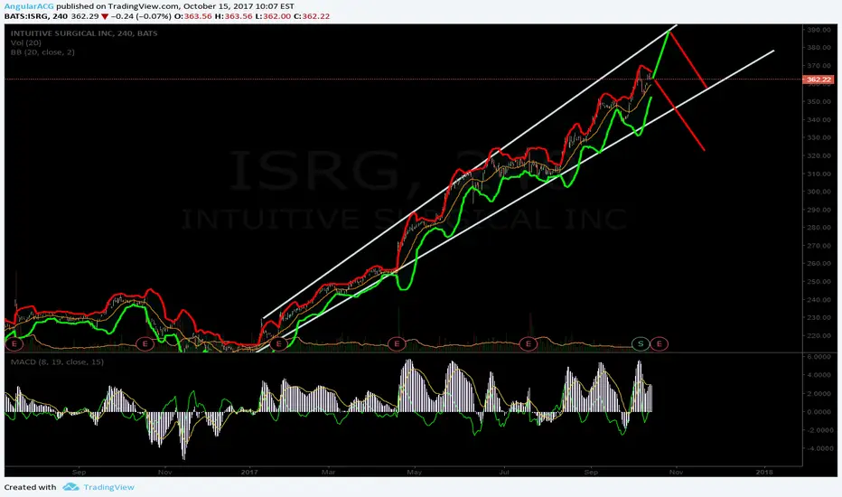Click the E earnings marker below July price action
Screen dimensions: 842x497
(529, 344)
